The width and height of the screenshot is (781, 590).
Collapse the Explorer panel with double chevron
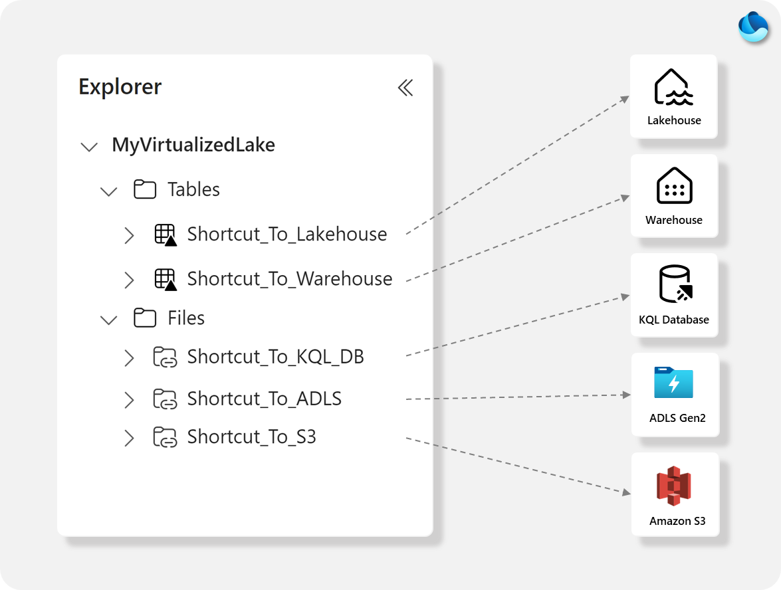point(405,88)
